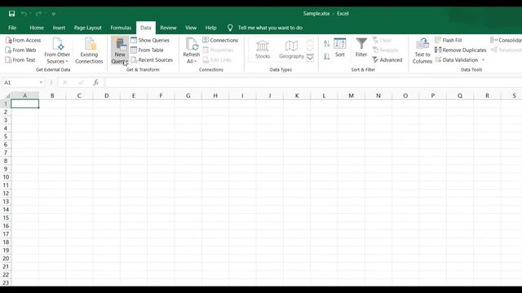Click the Insert Function fx icon
Screen dimensions: 522x293
click(x=96, y=82)
